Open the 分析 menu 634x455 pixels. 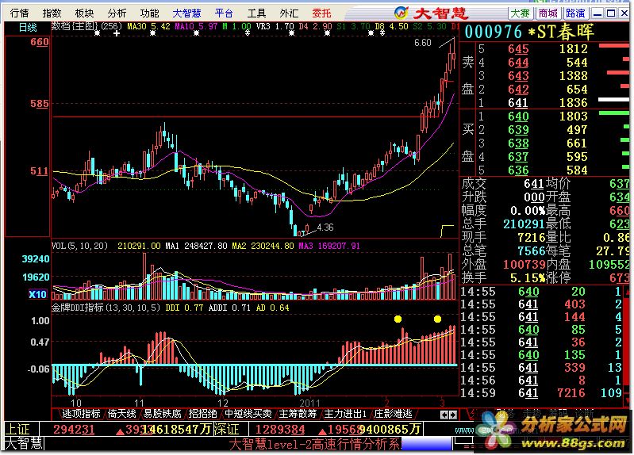pos(117,13)
